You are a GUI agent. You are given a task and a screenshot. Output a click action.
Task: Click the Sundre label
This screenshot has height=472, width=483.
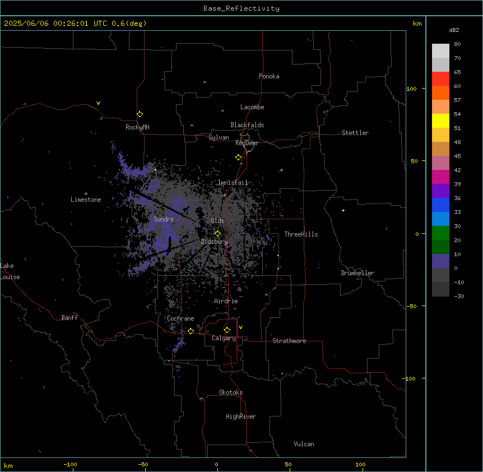pos(164,219)
